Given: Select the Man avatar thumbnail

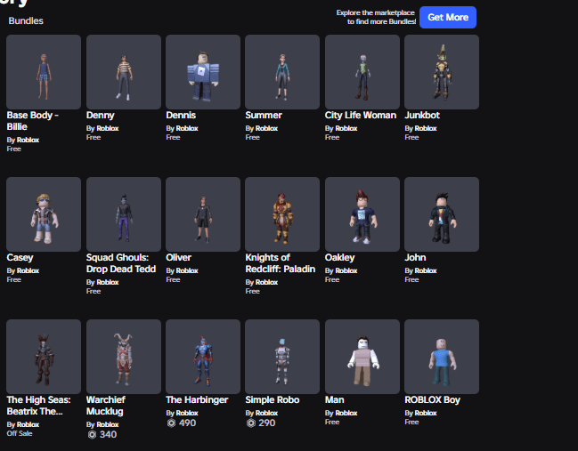Looking at the screenshot, I should pos(362,357).
